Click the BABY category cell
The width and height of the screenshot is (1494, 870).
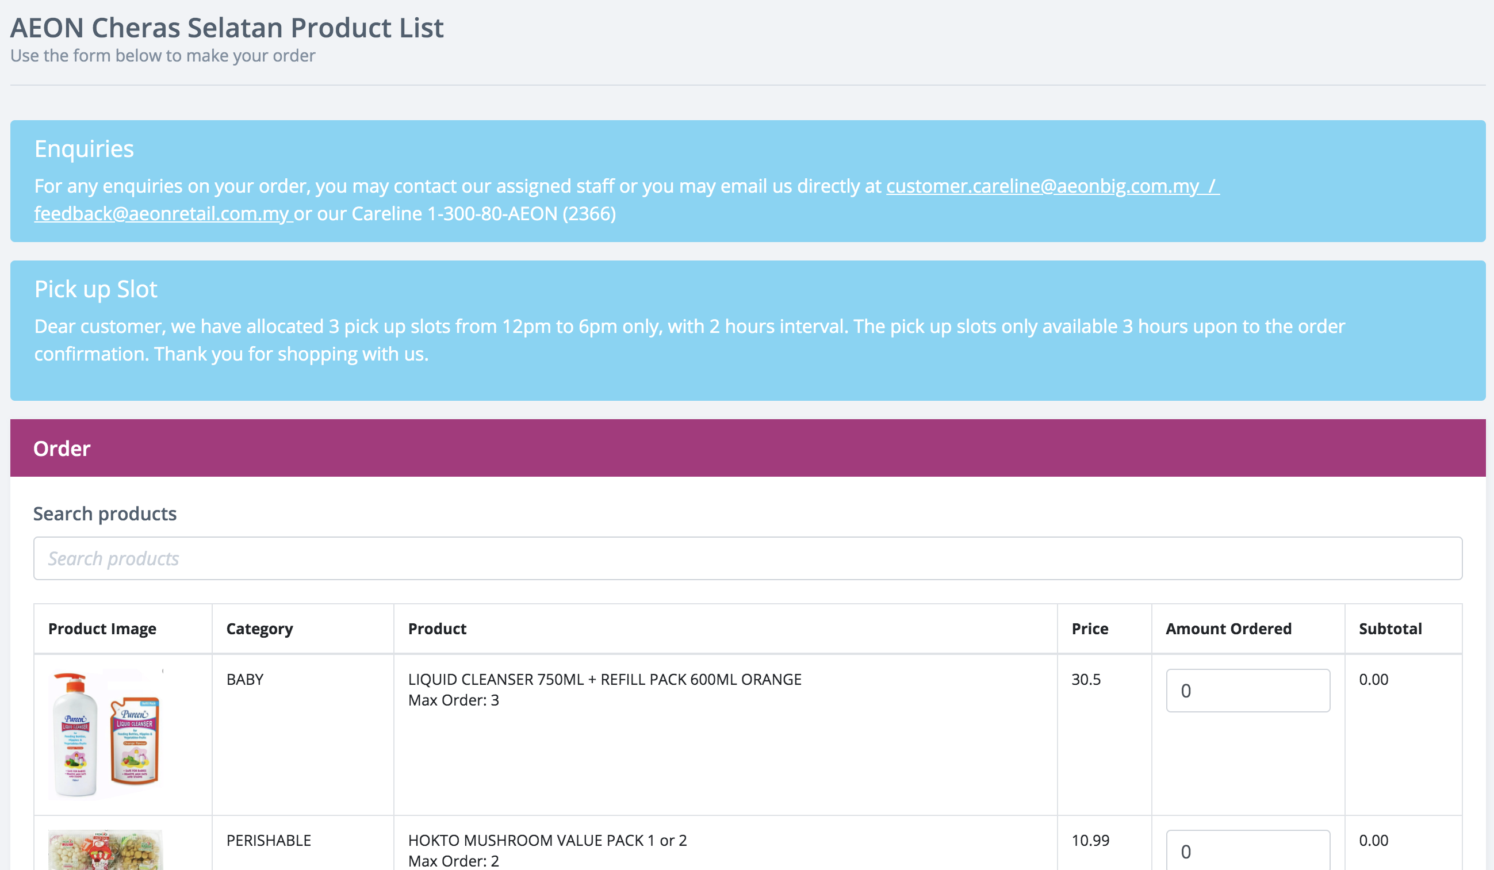pos(244,679)
